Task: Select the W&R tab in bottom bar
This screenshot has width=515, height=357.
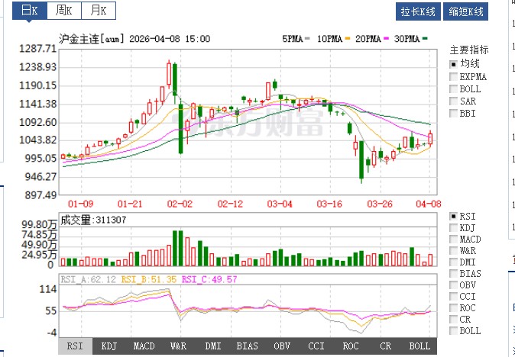Action: pos(178,346)
